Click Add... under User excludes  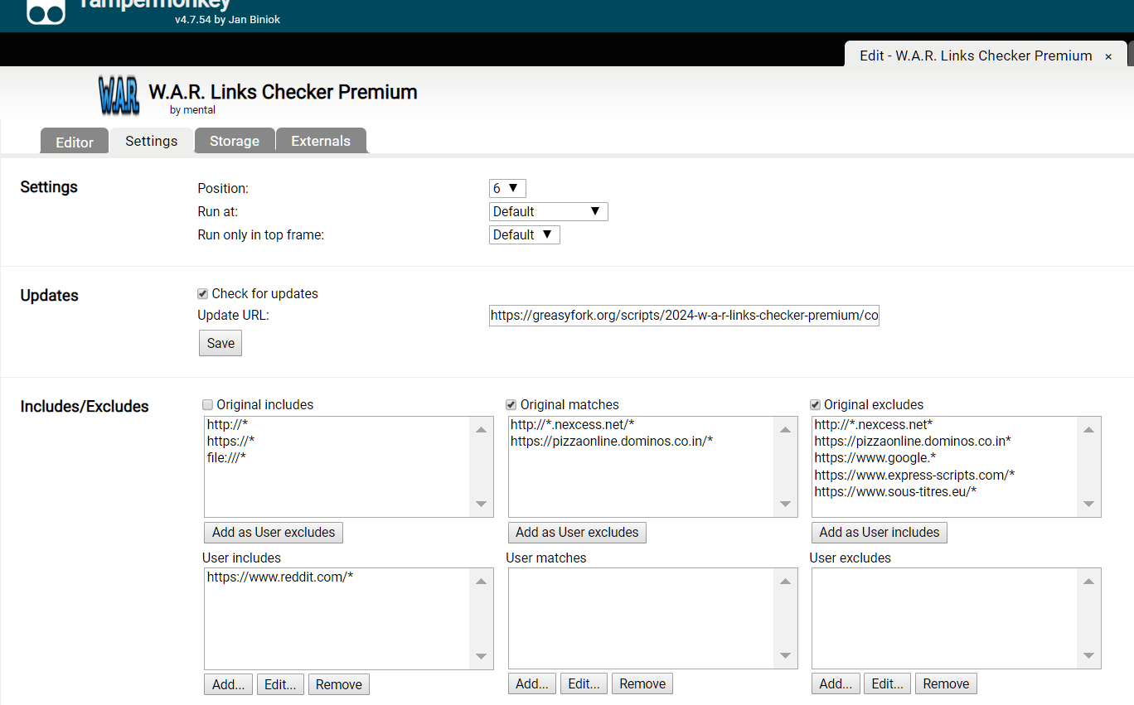[x=836, y=684]
